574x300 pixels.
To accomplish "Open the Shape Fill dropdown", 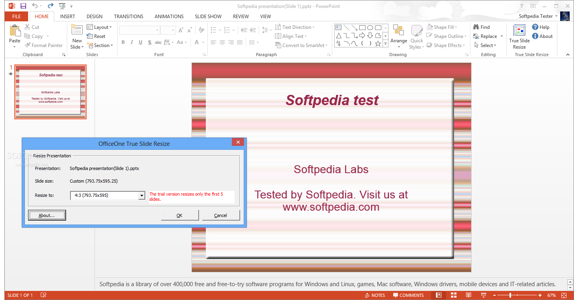I will coord(442,27).
